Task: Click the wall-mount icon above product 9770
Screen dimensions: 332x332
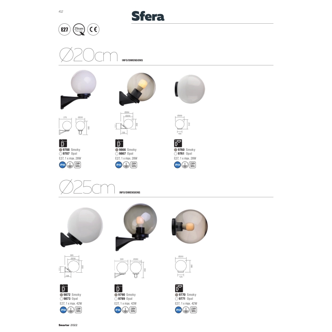Action: coord(178,288)
